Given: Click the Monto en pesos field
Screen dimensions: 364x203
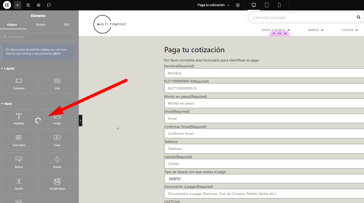Looking at the screenshot, I should tap(264, 103).
